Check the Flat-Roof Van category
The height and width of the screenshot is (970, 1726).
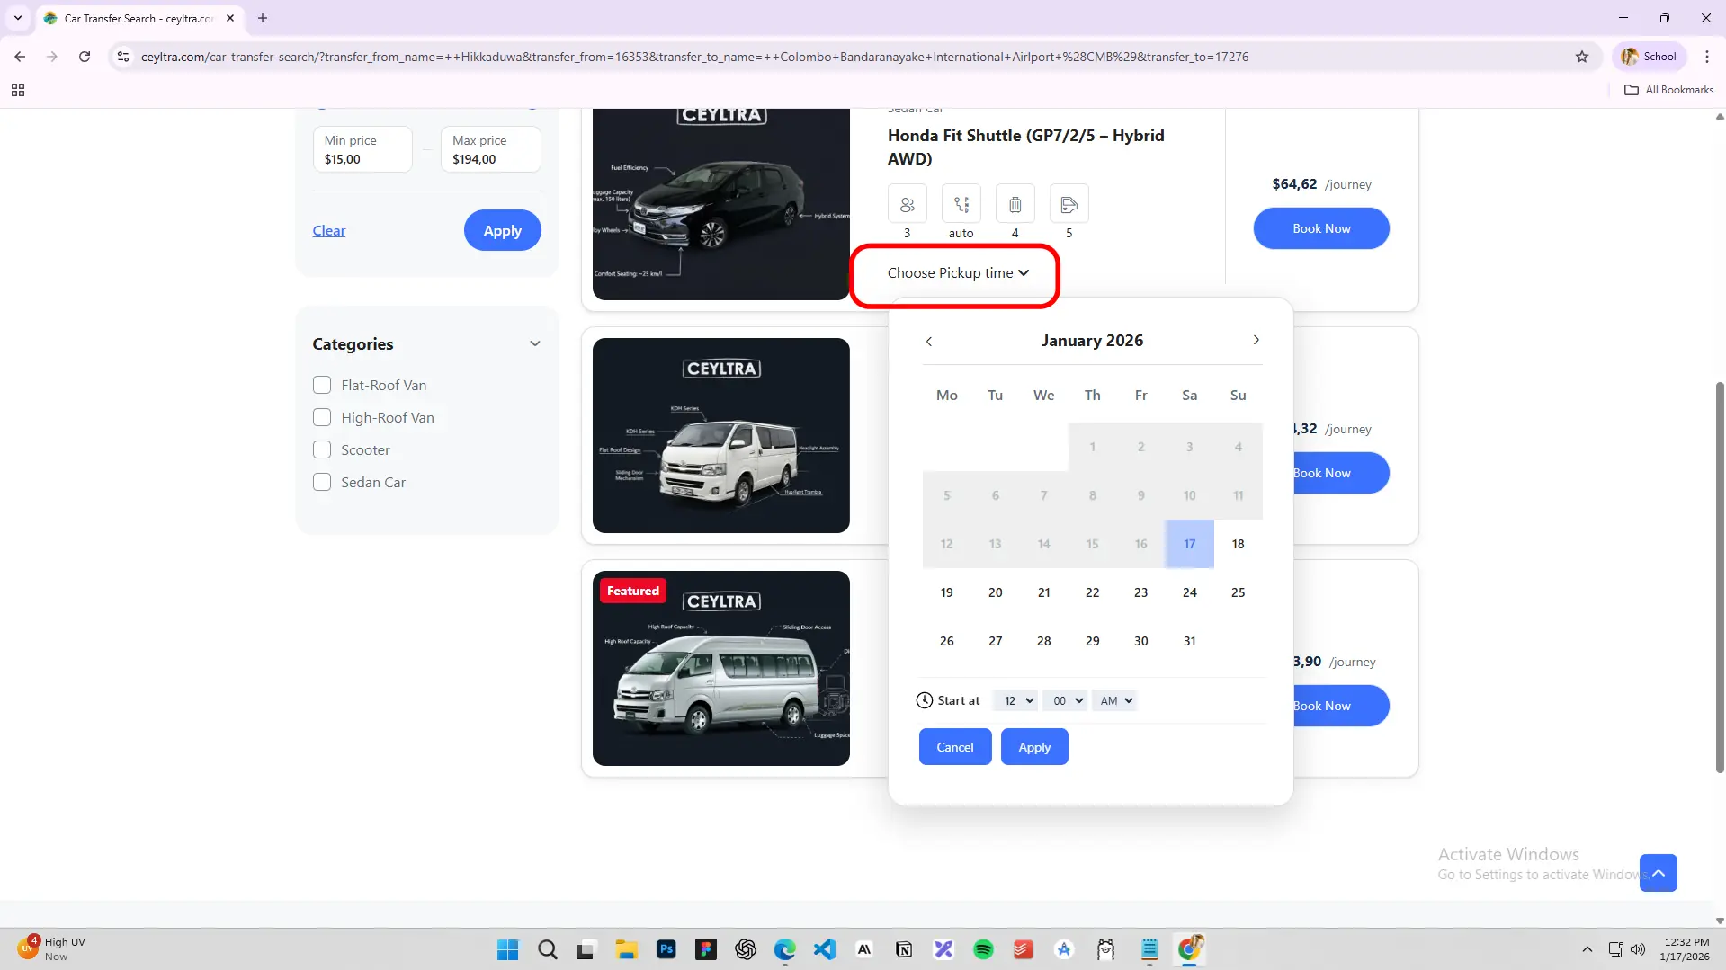[322, 385]
